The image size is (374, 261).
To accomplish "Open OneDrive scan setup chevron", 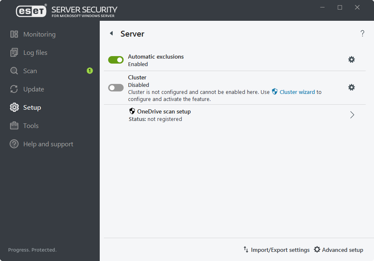I will coord(352,115).
